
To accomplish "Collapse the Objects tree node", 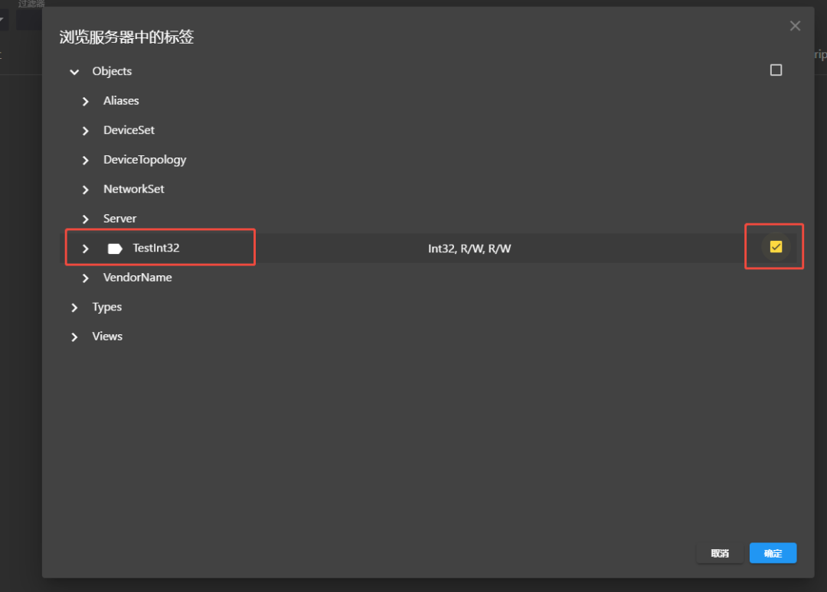I will (74, 72).
